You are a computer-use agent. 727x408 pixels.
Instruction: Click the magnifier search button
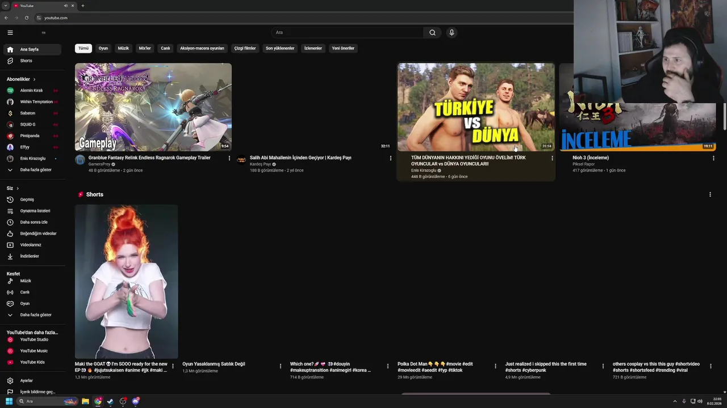[x=432, y=32]
